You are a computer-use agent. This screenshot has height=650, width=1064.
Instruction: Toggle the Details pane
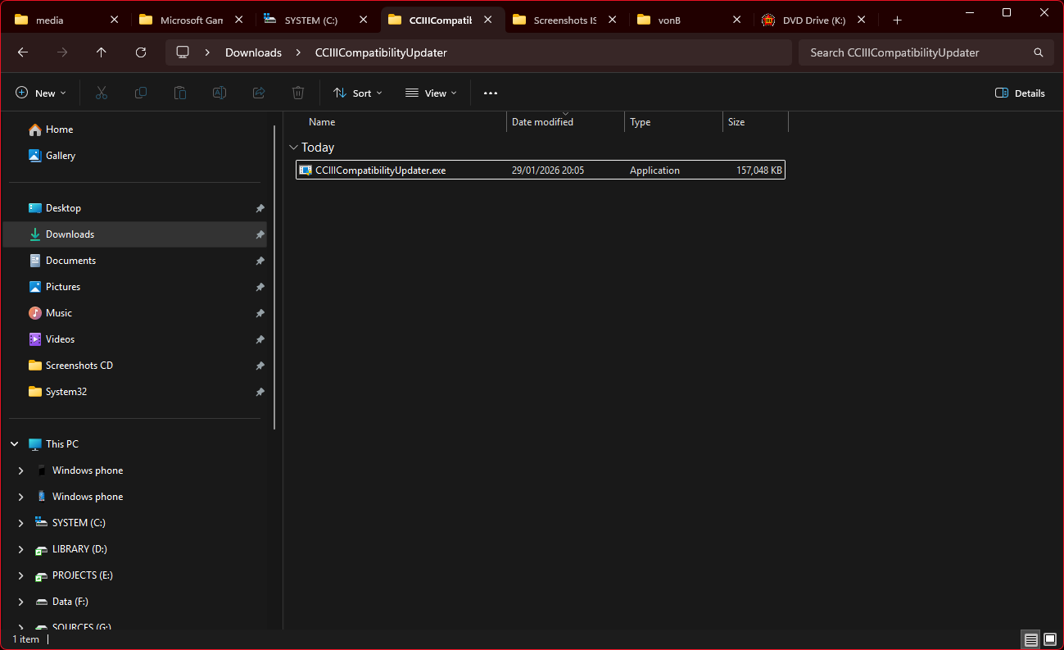coord(1020,93)
